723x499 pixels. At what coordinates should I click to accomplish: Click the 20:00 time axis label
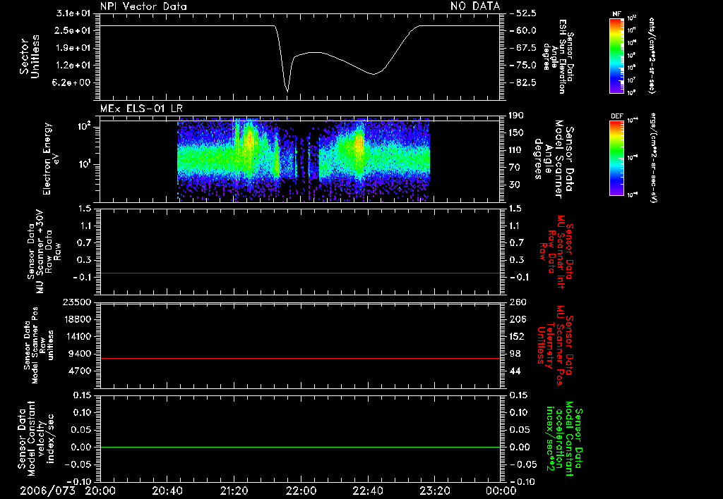pyautogui.click(x=100, y=491)
